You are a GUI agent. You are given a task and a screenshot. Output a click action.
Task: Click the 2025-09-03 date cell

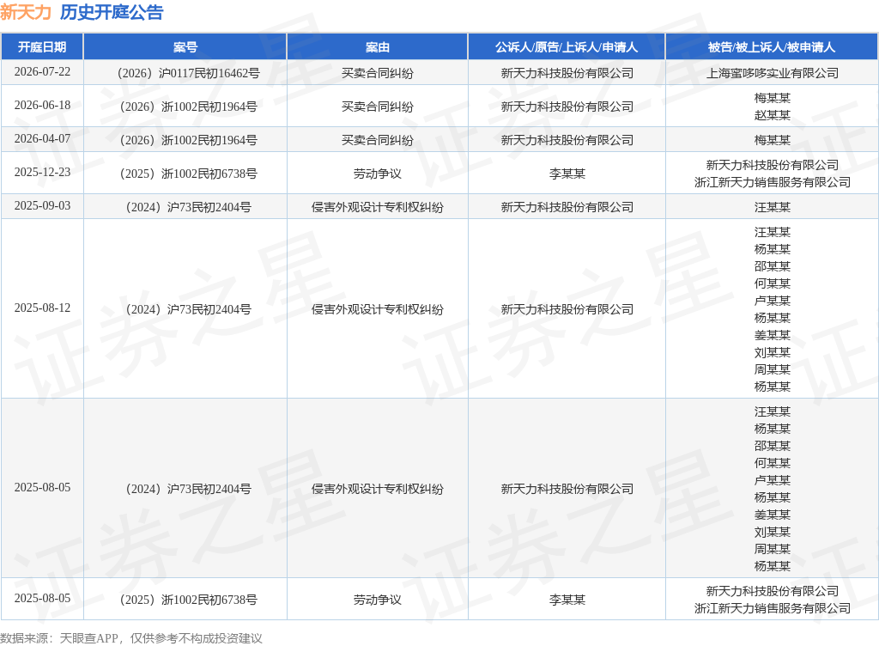coord(42,206)
